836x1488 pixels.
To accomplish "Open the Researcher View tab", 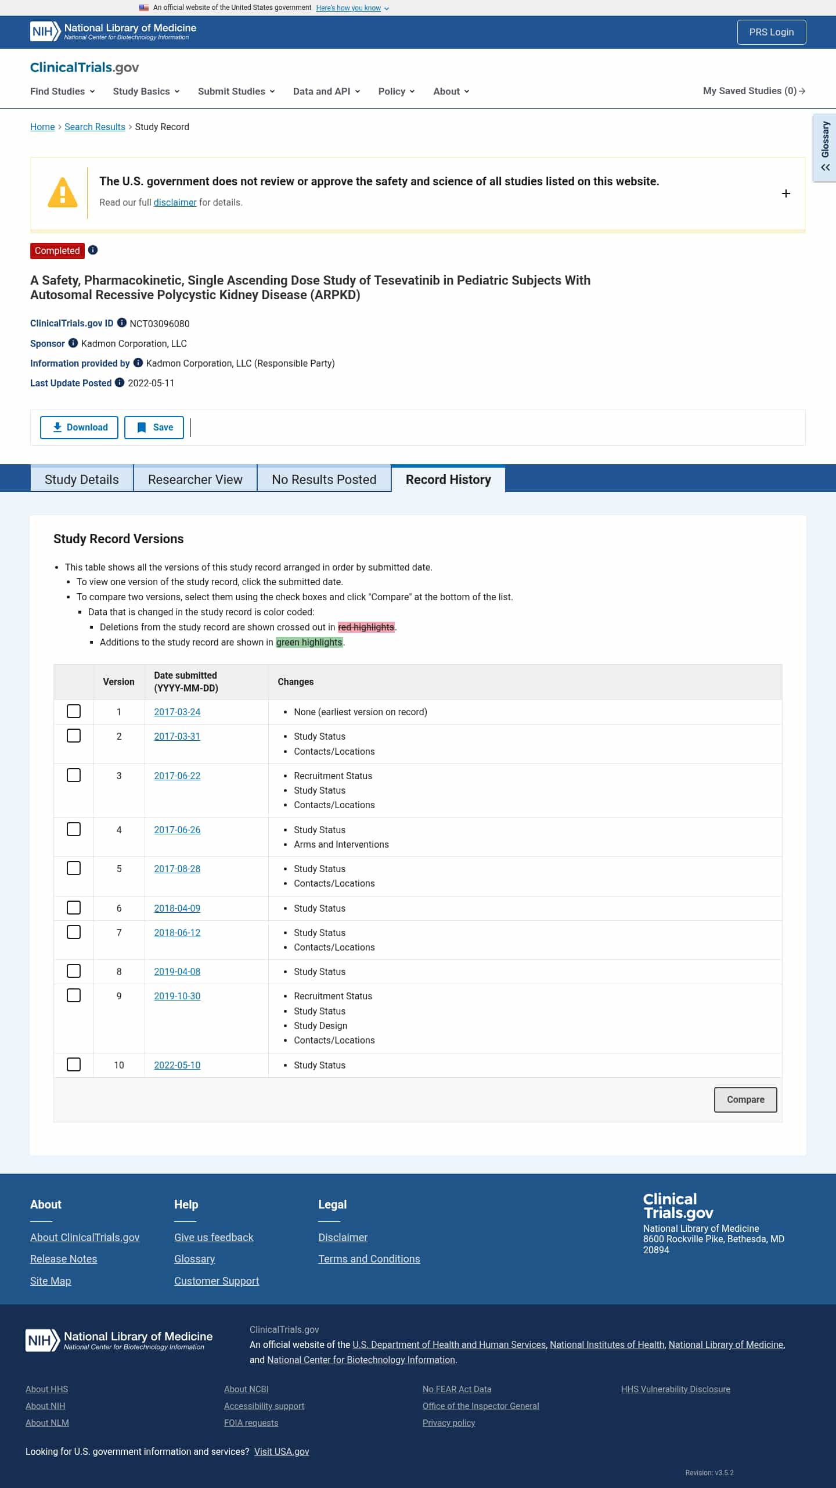I will (195, 479).
